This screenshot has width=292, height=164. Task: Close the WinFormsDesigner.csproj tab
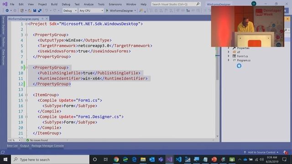point(47,19)
